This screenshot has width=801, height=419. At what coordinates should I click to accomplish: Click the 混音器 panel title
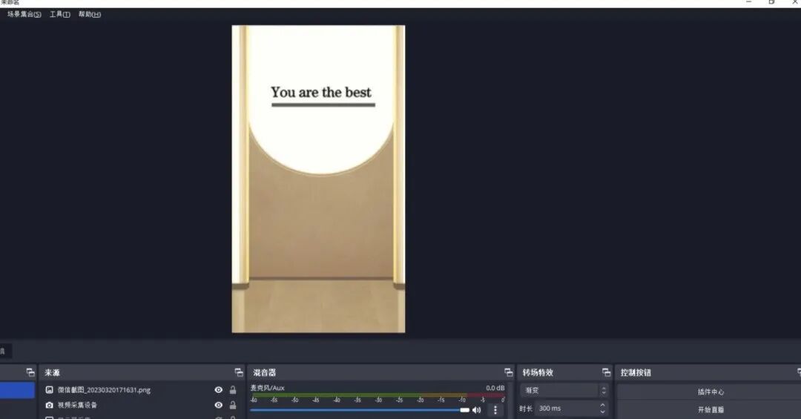(x=265, y=372)
